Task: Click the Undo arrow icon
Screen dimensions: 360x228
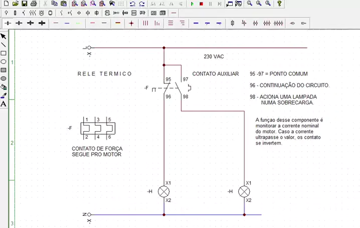Action: tap(132, 4)
